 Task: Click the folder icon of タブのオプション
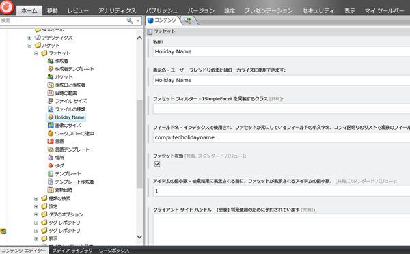click(44, 214)
